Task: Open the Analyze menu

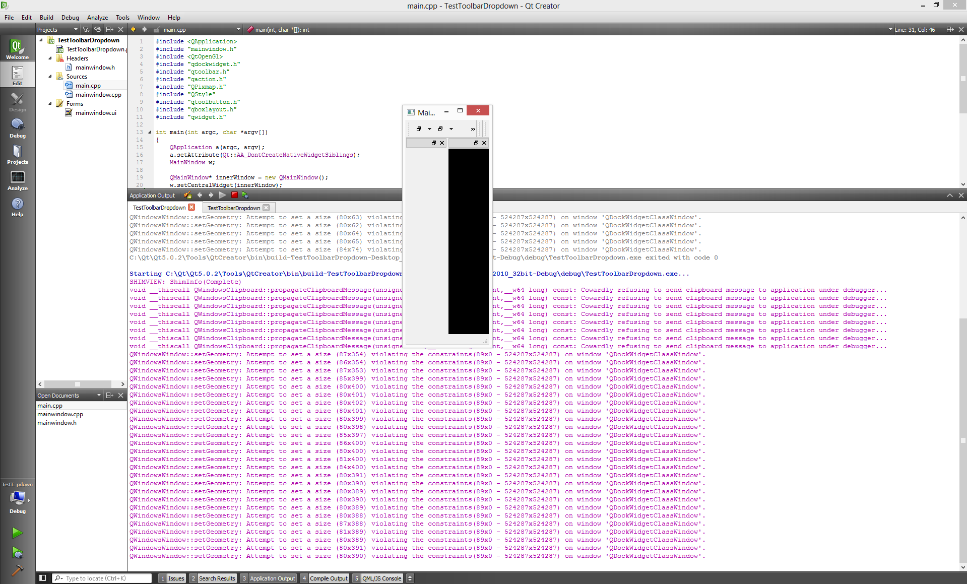Action: pos(97,17)
